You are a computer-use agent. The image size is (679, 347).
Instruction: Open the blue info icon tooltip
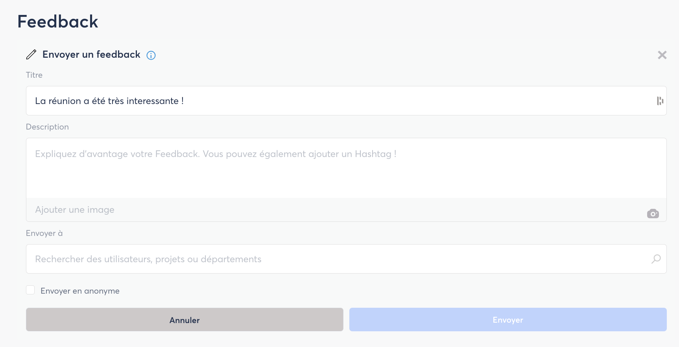point(151,55)
